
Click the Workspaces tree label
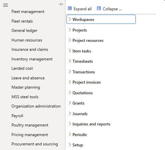pos(83,20)
